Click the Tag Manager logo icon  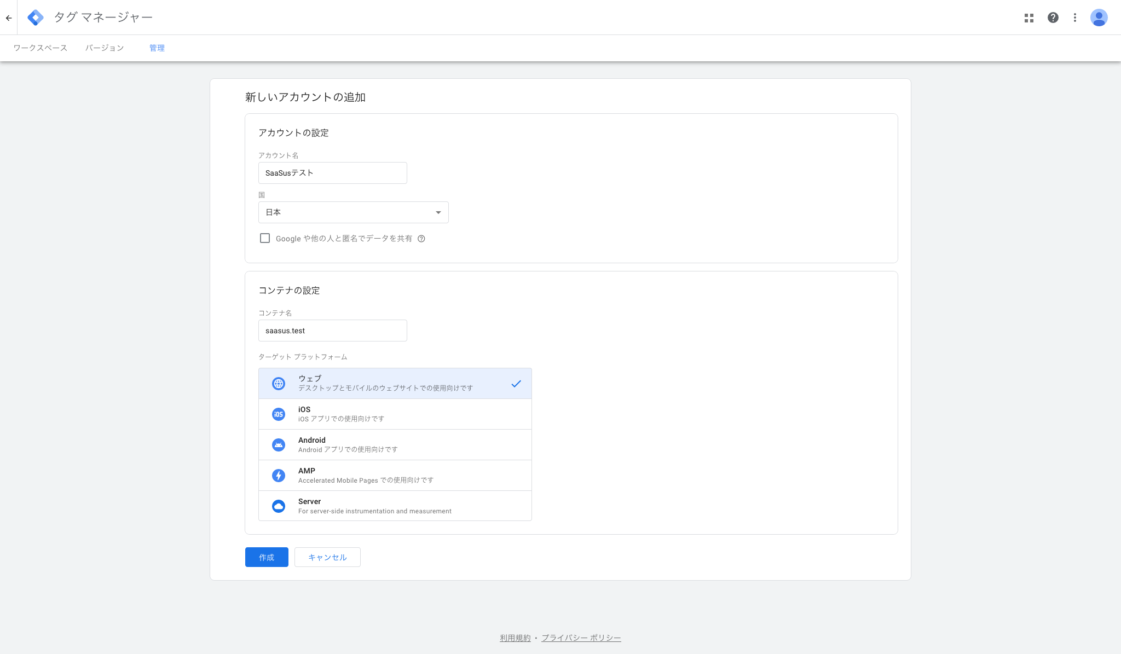coord(36,18)
